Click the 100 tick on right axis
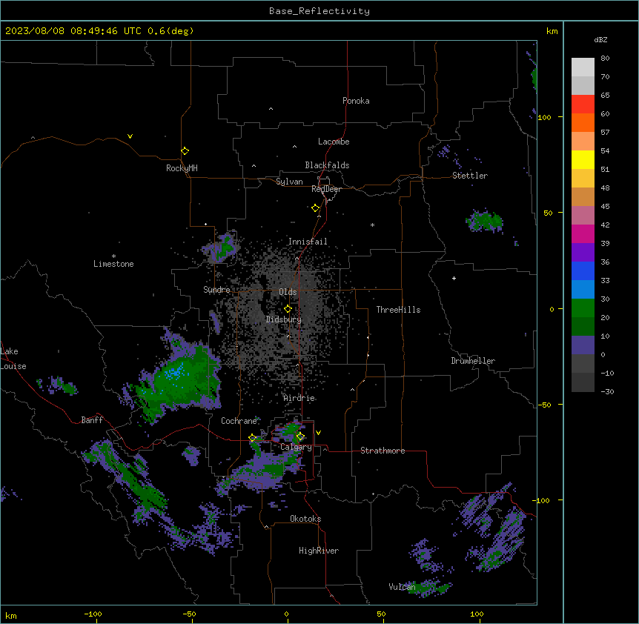Screen dimensions: 639x624 pyautogui.click(x=544, y=117)
